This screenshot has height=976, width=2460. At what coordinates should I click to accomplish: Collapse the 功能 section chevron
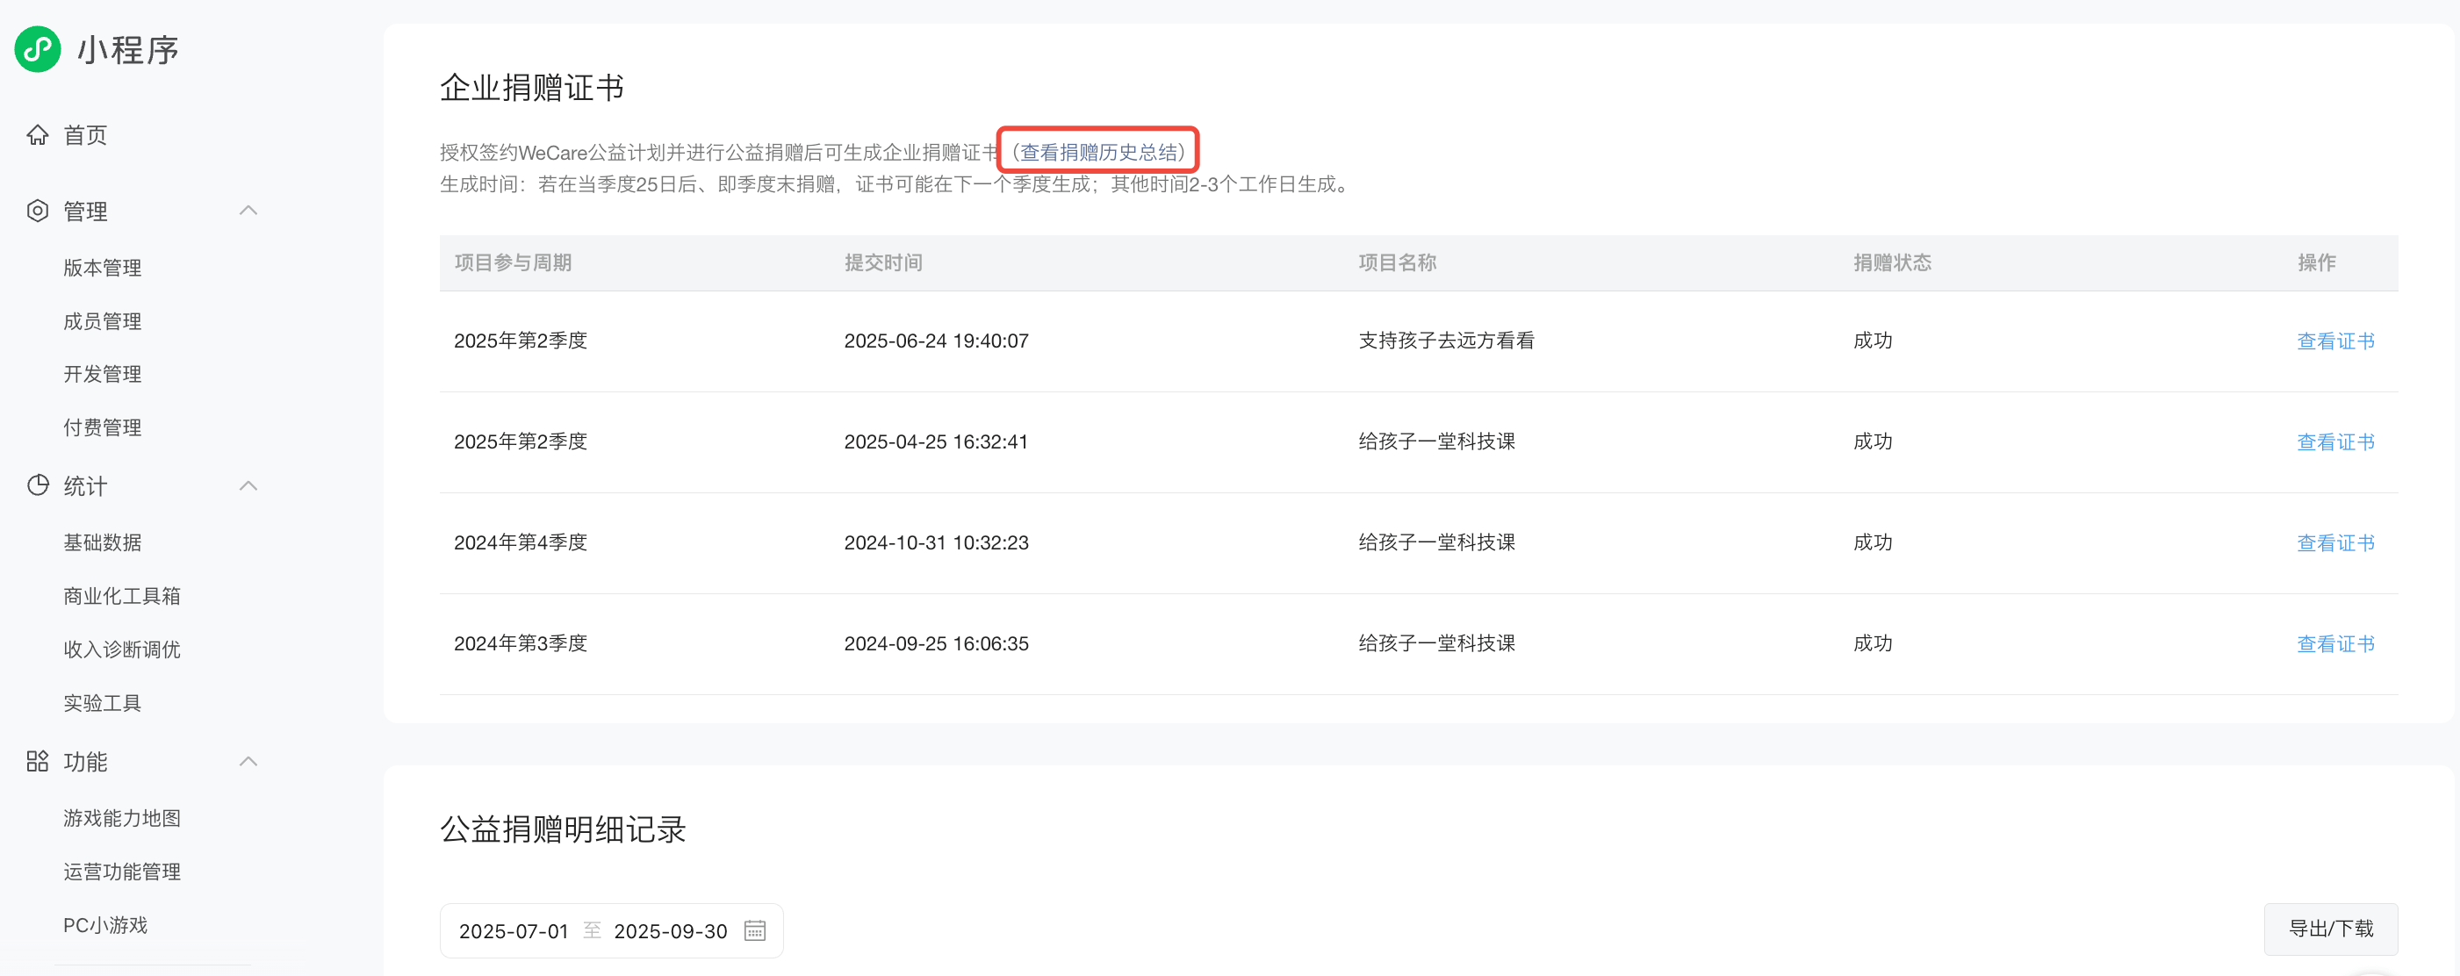coord(248,761)
